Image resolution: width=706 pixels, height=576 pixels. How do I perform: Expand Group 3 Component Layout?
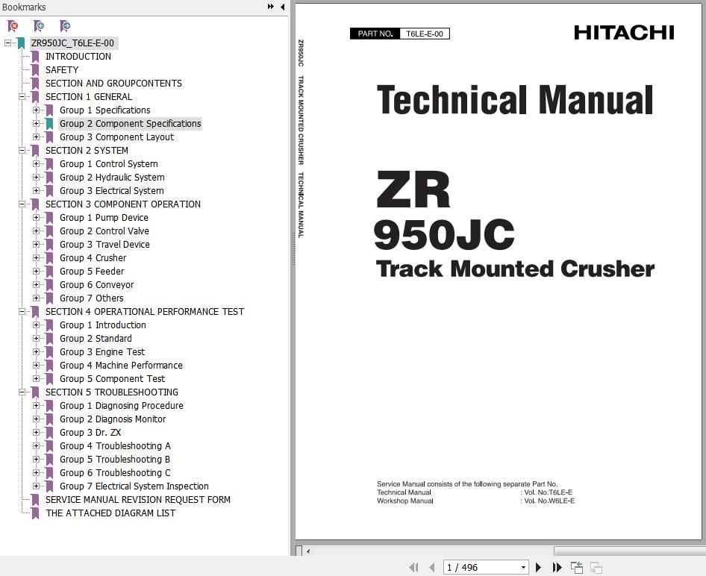click(x=36, y=137)
